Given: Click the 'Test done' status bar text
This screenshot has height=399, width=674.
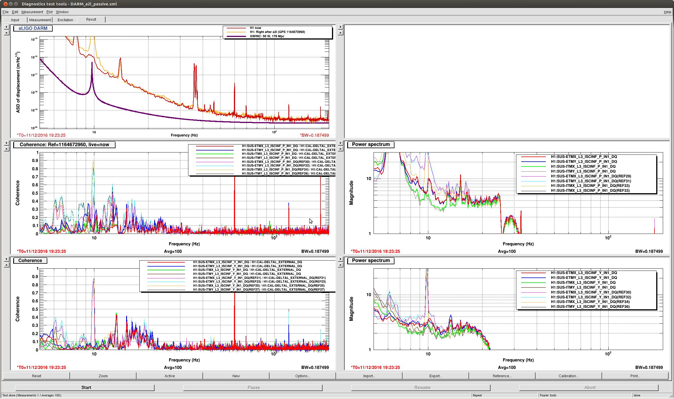Looking at the screenshot, I should tap(32, 395).
